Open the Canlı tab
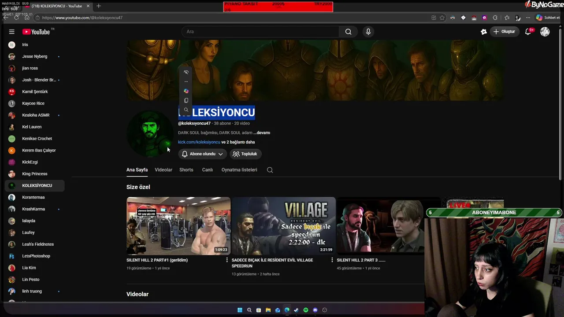Image resolution: width=564 pixels, height=317 pixels. pos(208,170)
